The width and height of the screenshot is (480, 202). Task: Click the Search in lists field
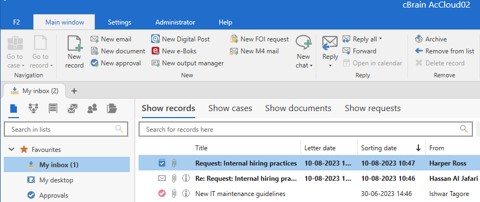66,129
